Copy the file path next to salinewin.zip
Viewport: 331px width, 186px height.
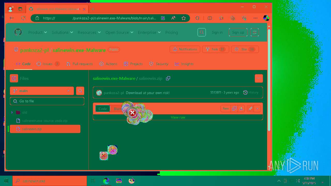click(x=168, y=78)
